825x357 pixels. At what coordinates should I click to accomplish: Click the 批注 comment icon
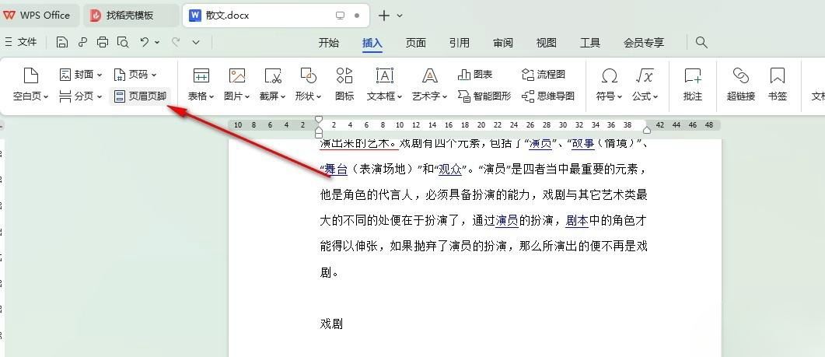point(692,75)
